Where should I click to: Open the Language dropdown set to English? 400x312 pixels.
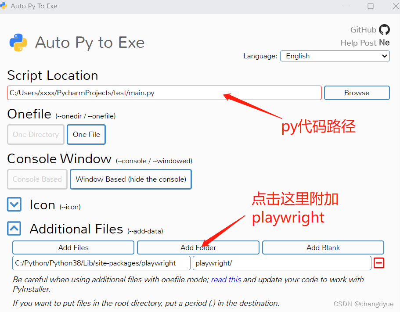coord(335,56)
